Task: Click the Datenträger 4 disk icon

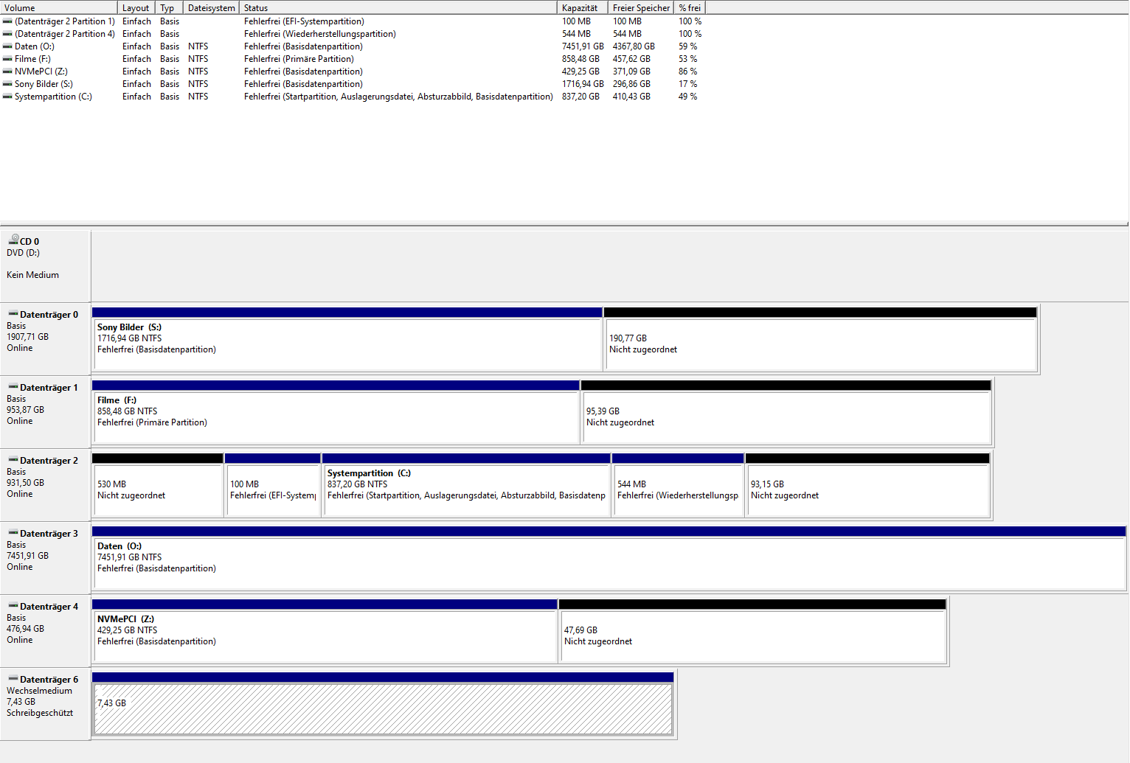Action: pos(13,606)
